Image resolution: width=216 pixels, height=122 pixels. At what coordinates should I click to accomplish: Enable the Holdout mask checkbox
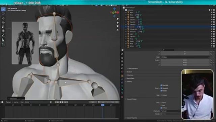click(x=161, y=95)
